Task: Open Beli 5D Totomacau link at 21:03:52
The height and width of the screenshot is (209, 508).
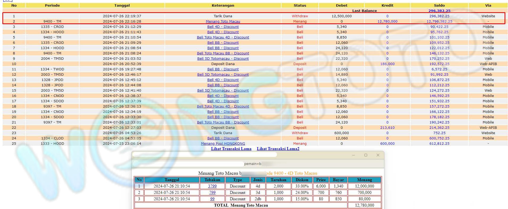Action: pyautogui.click(x=223, y=59)
